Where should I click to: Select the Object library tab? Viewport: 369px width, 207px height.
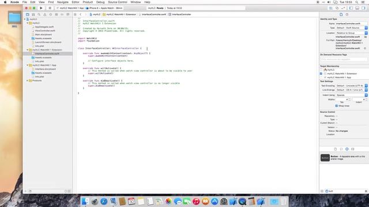tap(347, 149)
